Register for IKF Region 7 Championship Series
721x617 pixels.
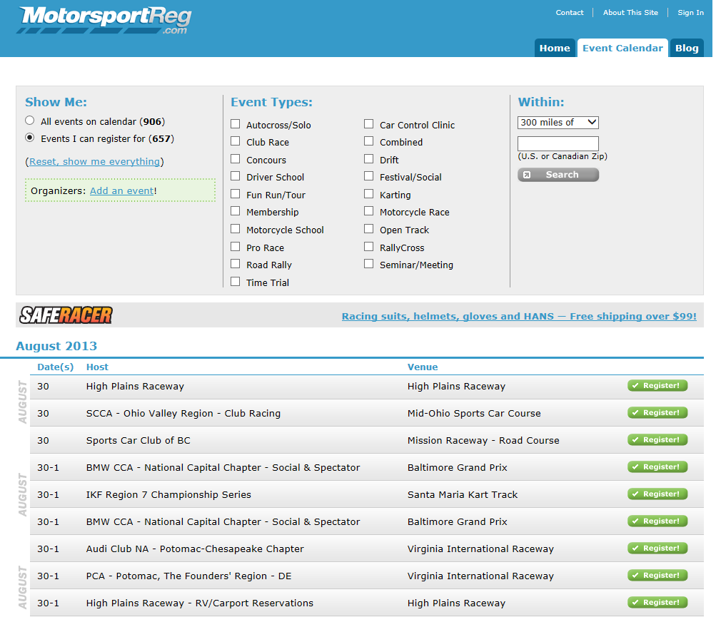click(657, 494)
